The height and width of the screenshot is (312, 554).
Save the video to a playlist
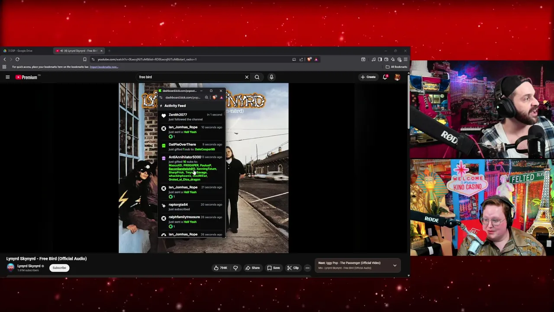[274, 268]
